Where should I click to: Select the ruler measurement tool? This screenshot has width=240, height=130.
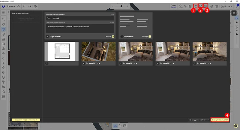tap(35, 6)
